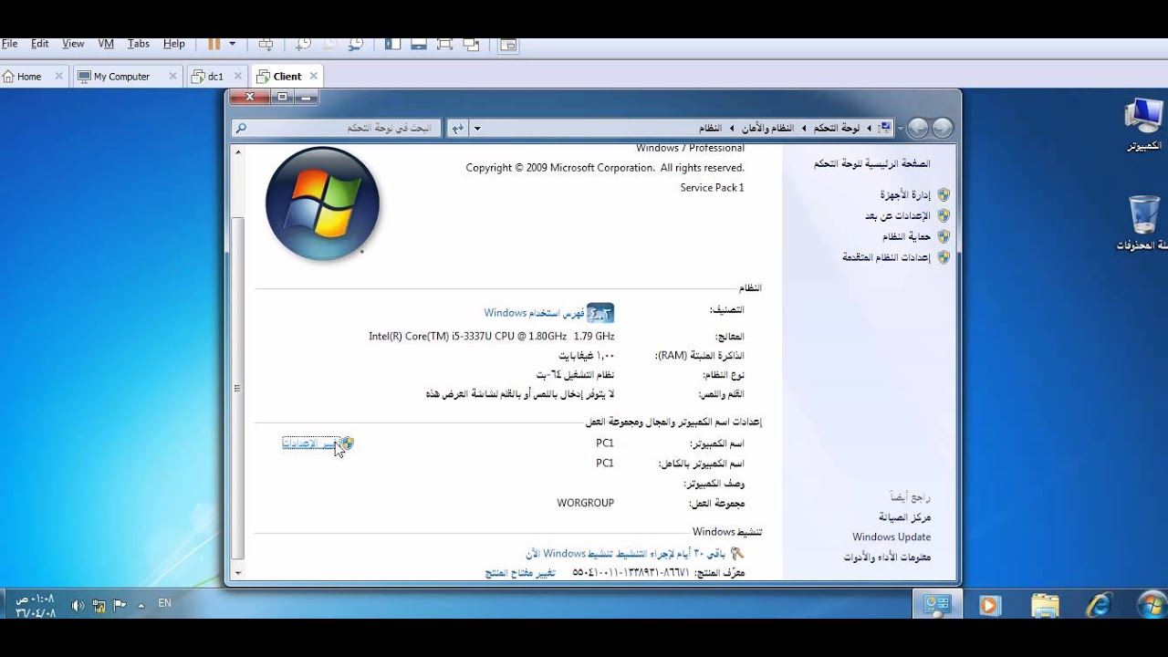Open Performance Information link معلومات الأداء والأدوات
1168x657 pixels.
pos(887,558)
